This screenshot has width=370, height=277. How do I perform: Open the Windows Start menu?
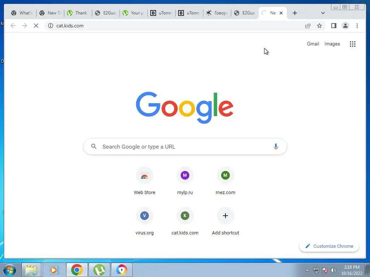tap(10, 270)
